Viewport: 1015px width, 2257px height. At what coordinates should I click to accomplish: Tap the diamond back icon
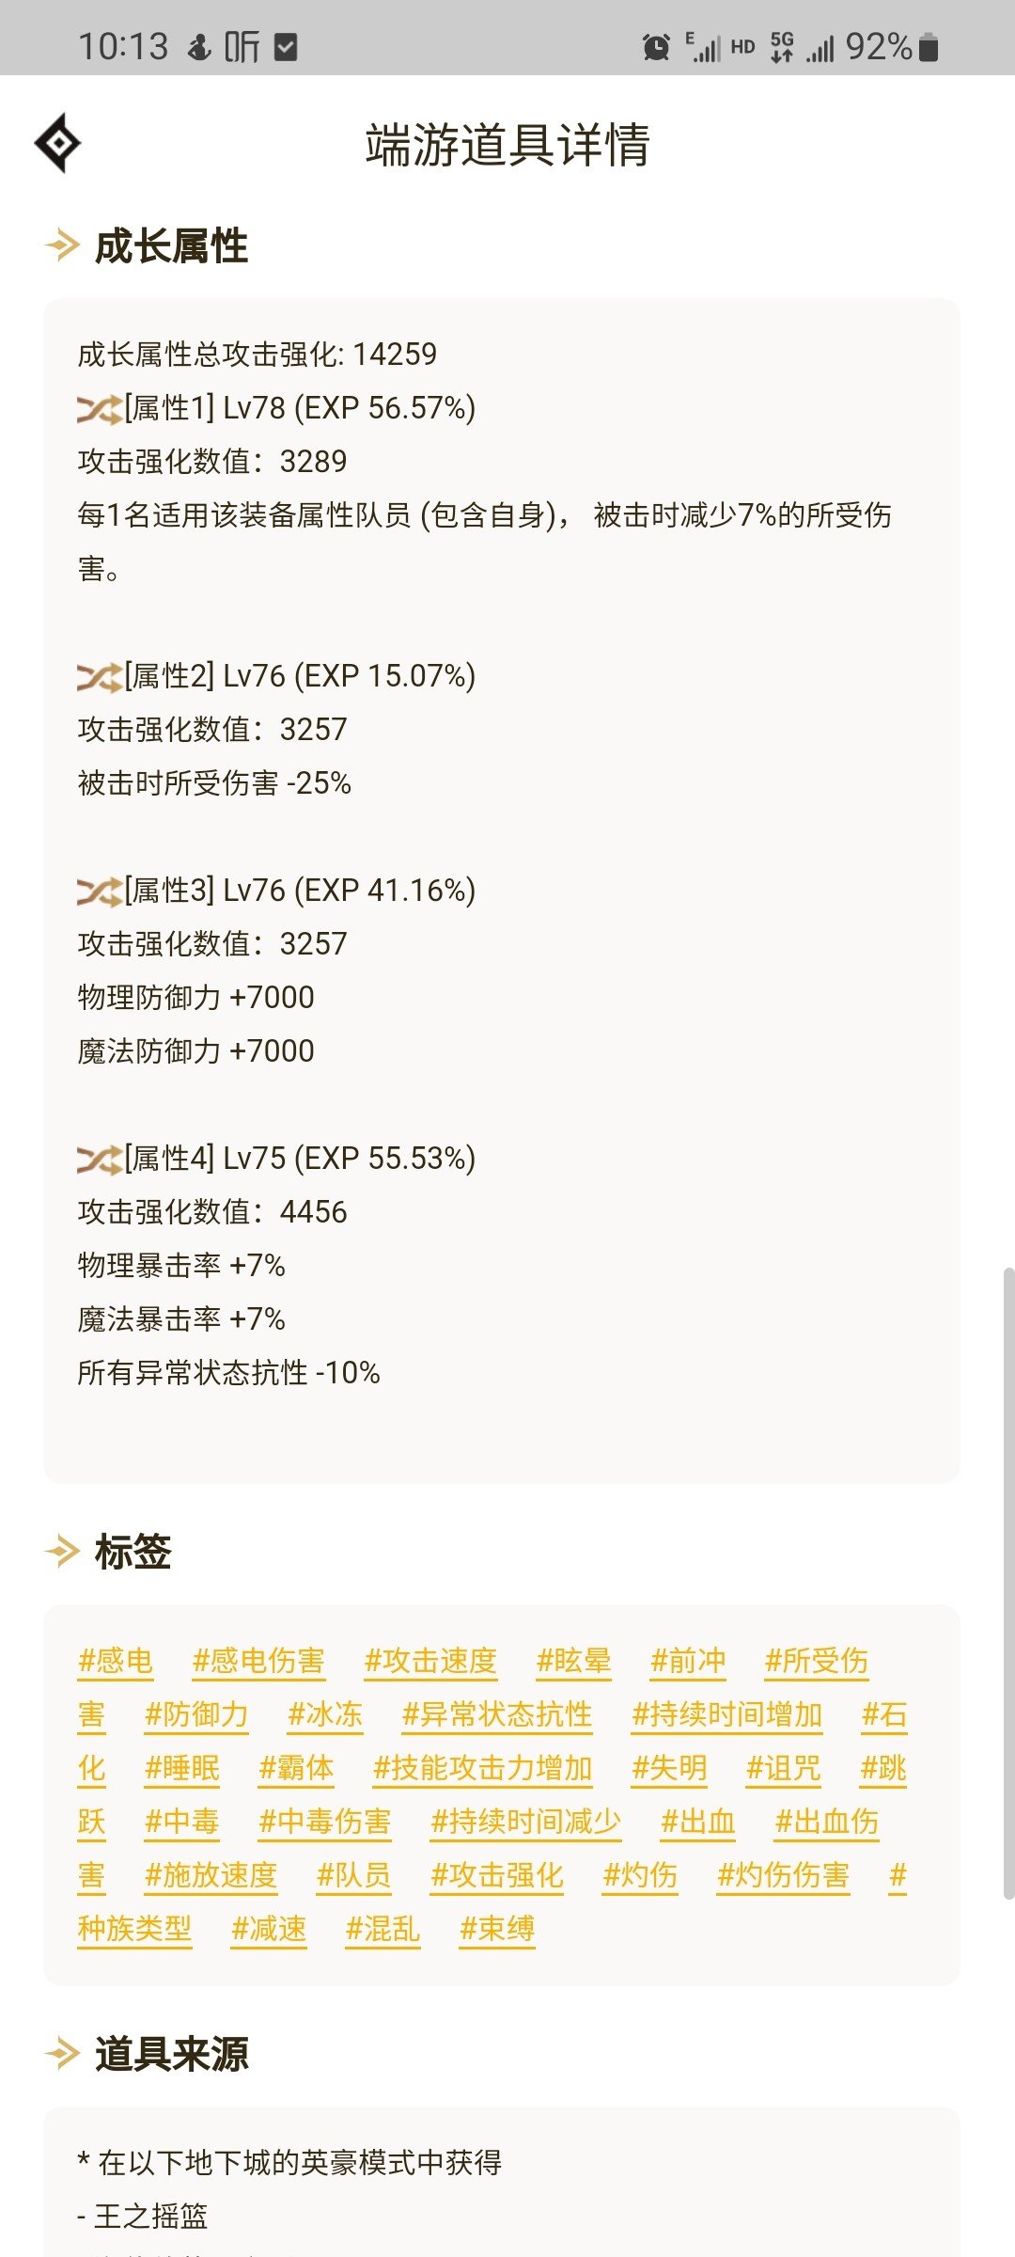pos(58,143)
